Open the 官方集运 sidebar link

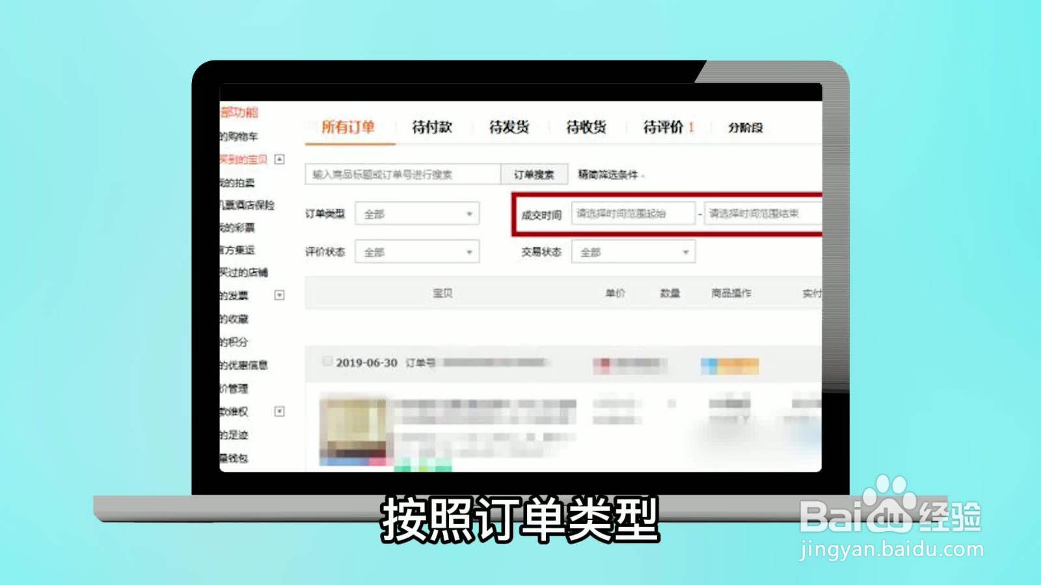point(237,250)
